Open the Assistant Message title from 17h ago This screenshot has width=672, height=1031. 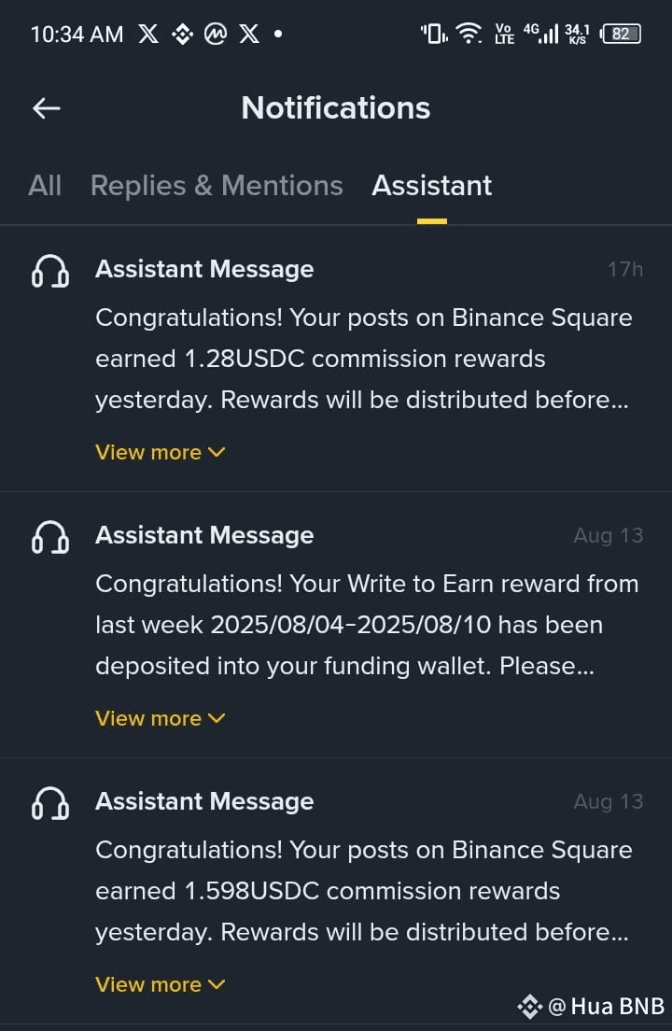[204, 269]
